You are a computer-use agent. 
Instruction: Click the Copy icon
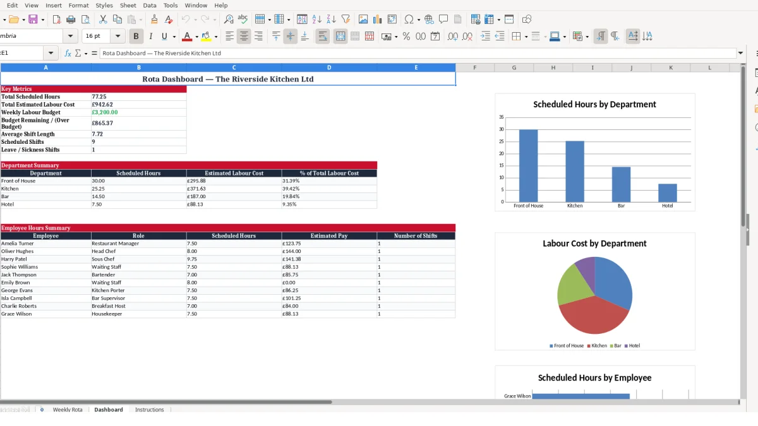(117, 20)
